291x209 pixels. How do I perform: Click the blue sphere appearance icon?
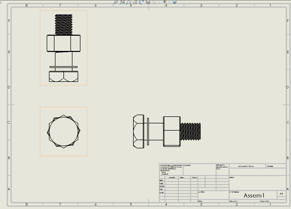175,2
